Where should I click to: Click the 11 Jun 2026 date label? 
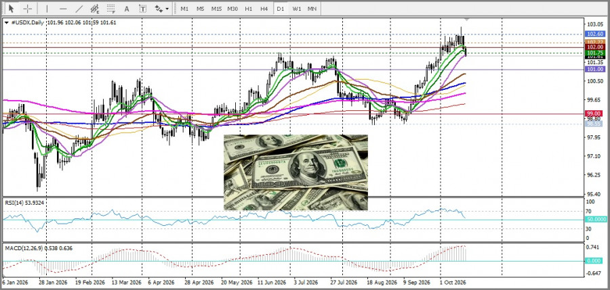[272, 283]
